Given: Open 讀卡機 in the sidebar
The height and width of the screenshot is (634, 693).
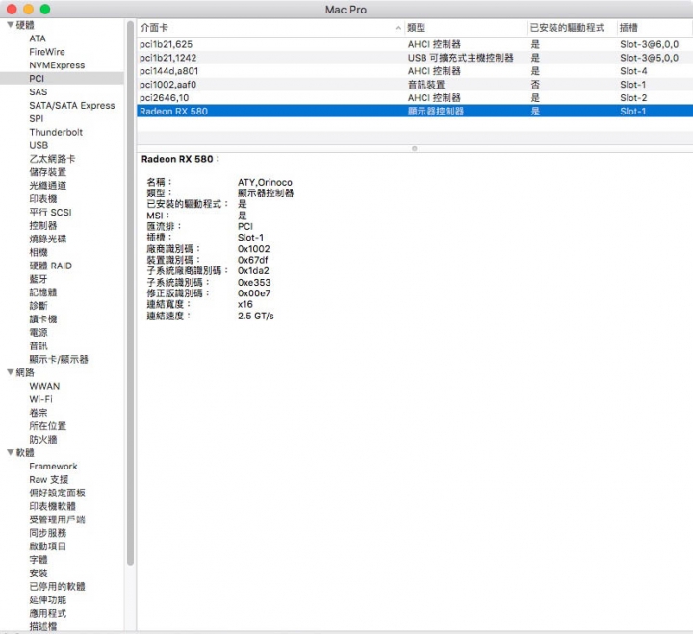Looking at the screenshot, I should point(43,319).
